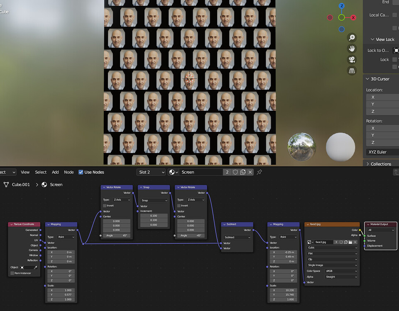Image resolution: width=399 pixels, height=311 pixels.
Task: Duplicate the Screen material with copy icon
Action: 243,172
